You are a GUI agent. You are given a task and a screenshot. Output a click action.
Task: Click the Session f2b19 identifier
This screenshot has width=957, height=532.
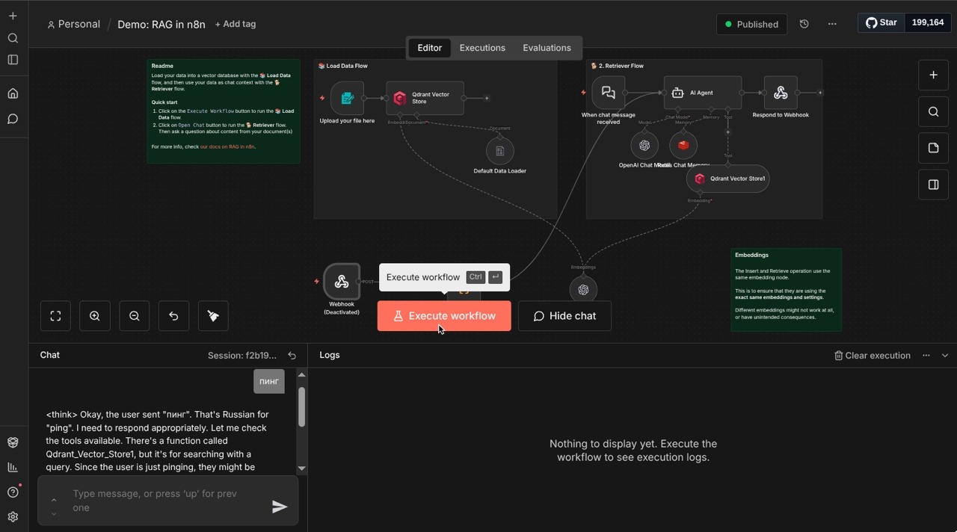point(241,356)
